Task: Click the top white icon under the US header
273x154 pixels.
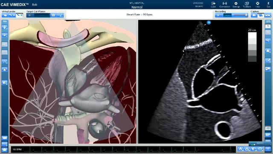Action: 268,27
